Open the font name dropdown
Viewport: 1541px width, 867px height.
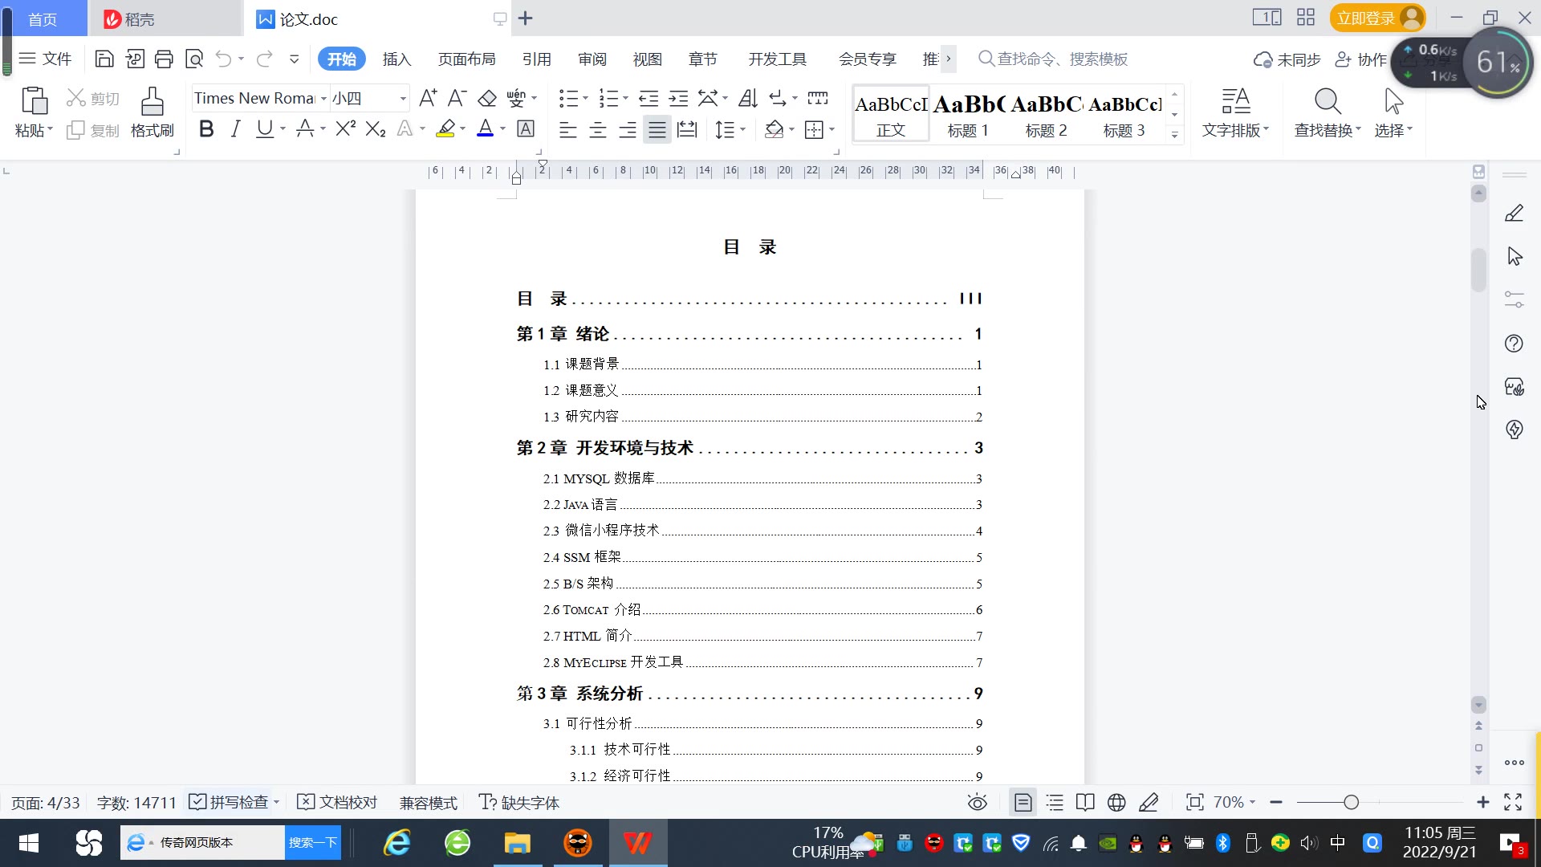coord(323,98)
